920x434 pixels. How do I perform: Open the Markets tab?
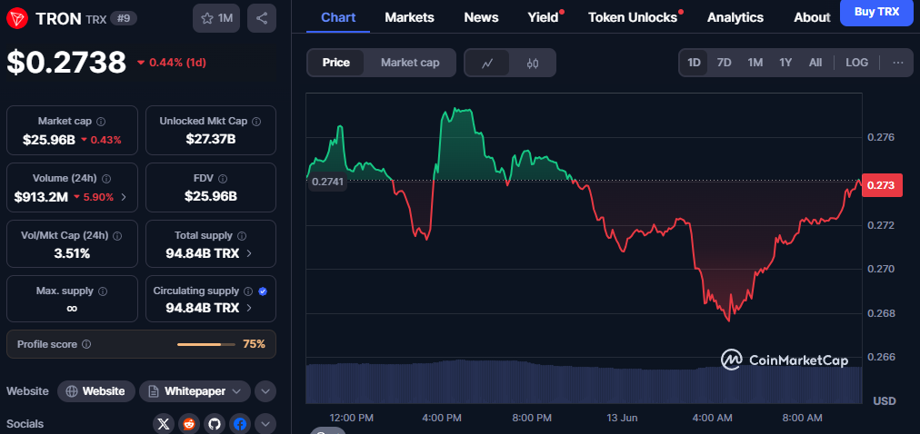(x=409, y=17)
